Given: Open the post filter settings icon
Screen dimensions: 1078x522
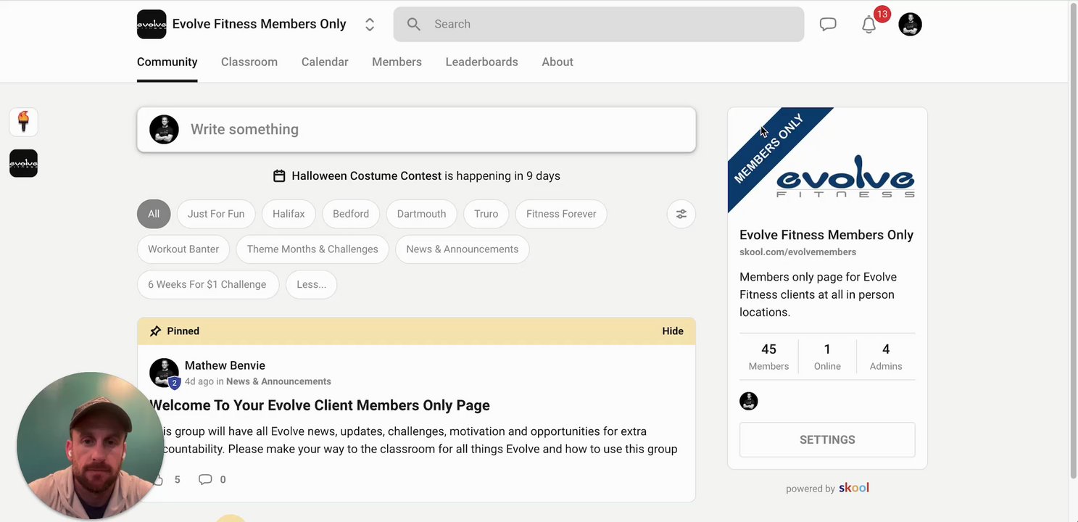Looking at the screenshot, I should 681,214.
